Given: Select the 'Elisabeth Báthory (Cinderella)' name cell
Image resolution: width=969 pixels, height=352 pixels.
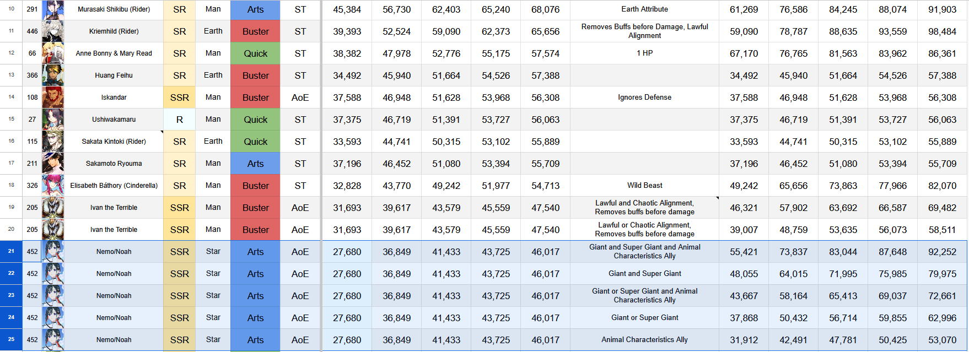Looking at the screenshot, I should (114, 186).
